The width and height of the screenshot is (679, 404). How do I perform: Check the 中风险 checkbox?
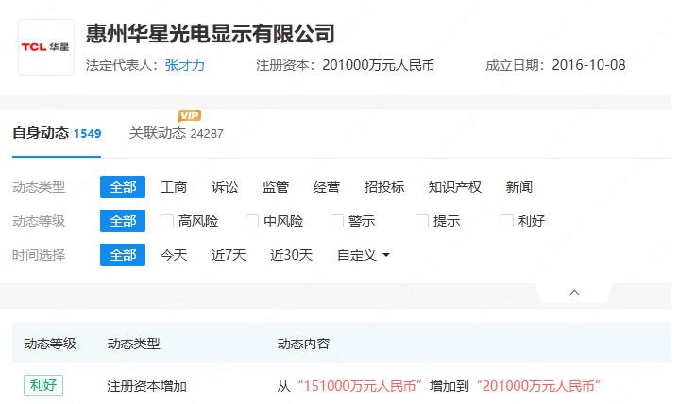click(252, 221)
